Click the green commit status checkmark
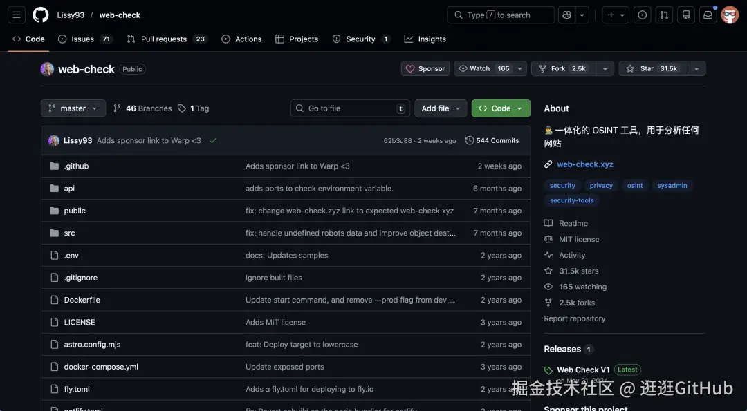Viewport: 747px width, 411px height. click(213, 140)
